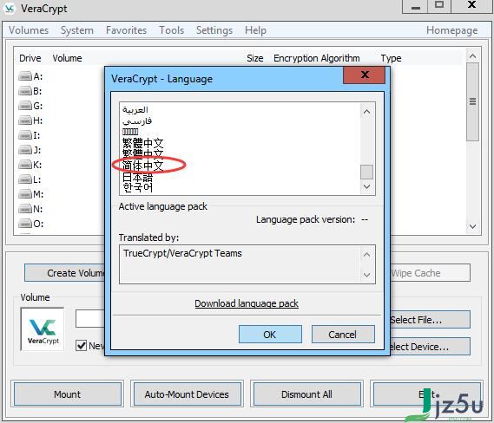Click language list scroll up arrow
Image resolution: width=494 pixels, height=423 pixels.
(366, 112)
